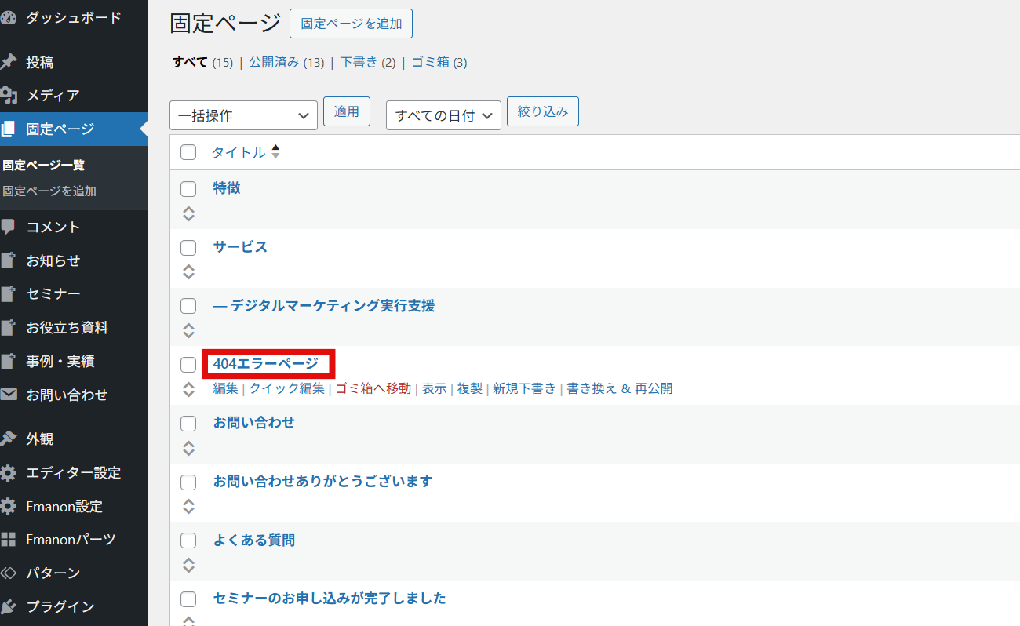Screen dimensions: 1020x626
Task: Click the envelope icon beside お問い合わせ
Action: coord(9,395)
